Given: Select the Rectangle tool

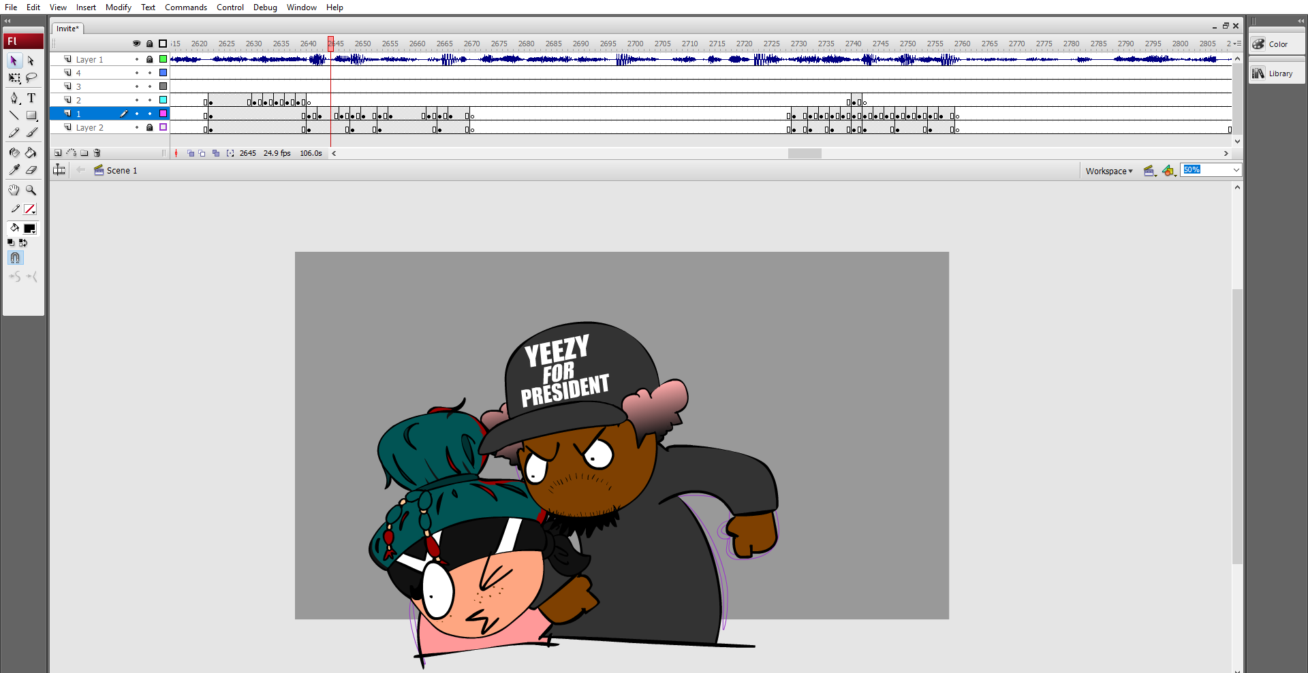Looking at the screenshot, I should (31, 115).
